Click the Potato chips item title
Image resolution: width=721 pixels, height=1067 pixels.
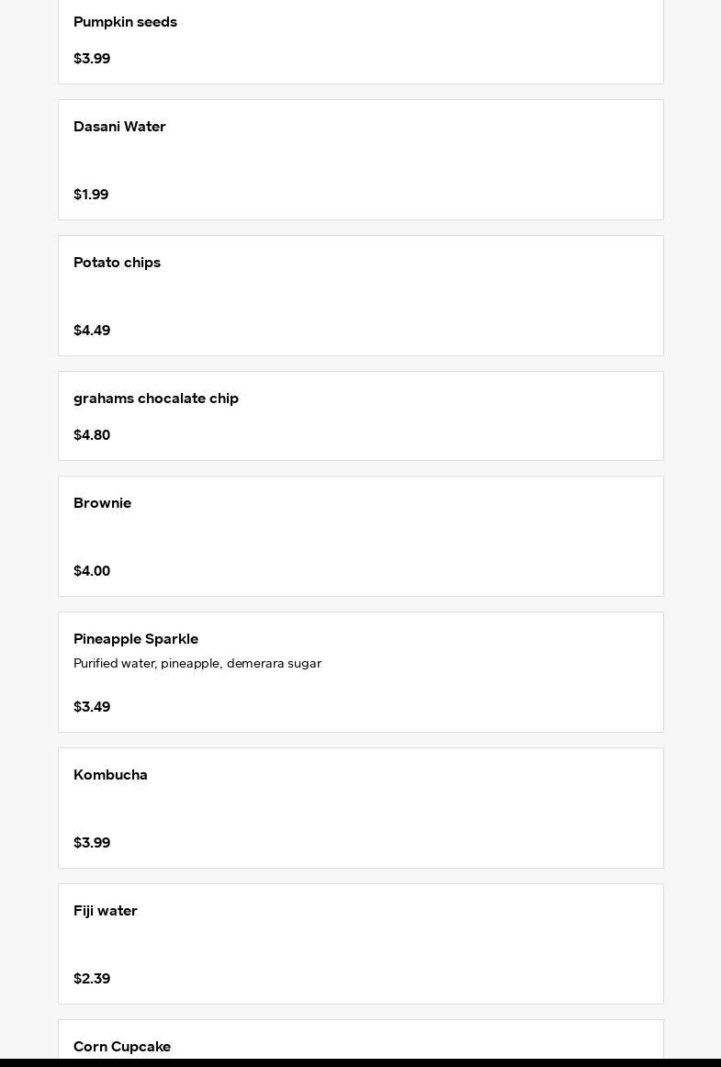[x=117, y=263]
